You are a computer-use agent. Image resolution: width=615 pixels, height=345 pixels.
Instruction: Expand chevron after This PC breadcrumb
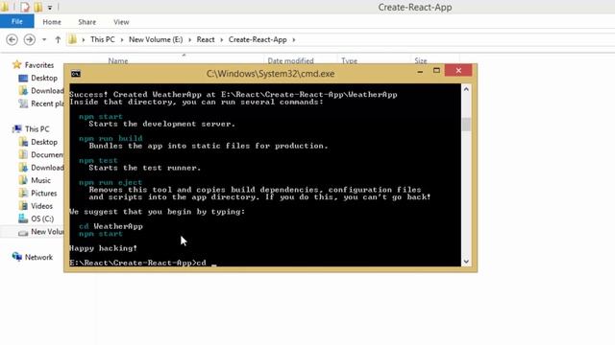coord(122,39)
